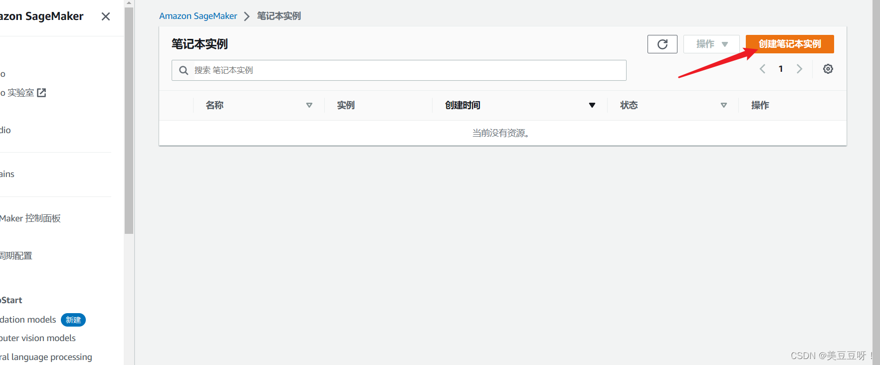The height and width of the screenshot is (365, 880).
Task: Refresh the notebook instances list
Action: (x=662, y=44)
